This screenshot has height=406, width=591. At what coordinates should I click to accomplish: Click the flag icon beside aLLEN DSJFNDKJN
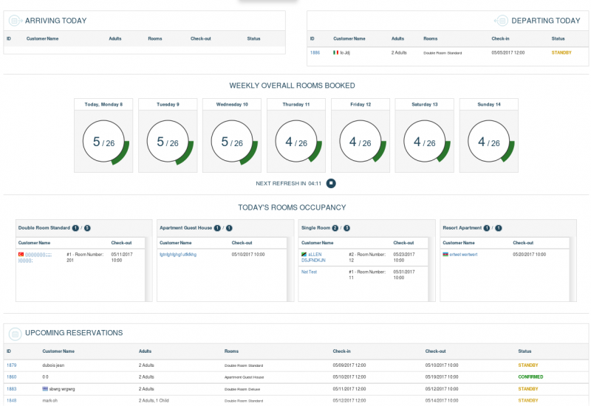tap(304, 254)
